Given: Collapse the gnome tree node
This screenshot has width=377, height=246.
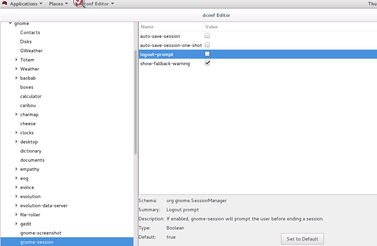Looking at the screenshot, I should click(10, 23).
